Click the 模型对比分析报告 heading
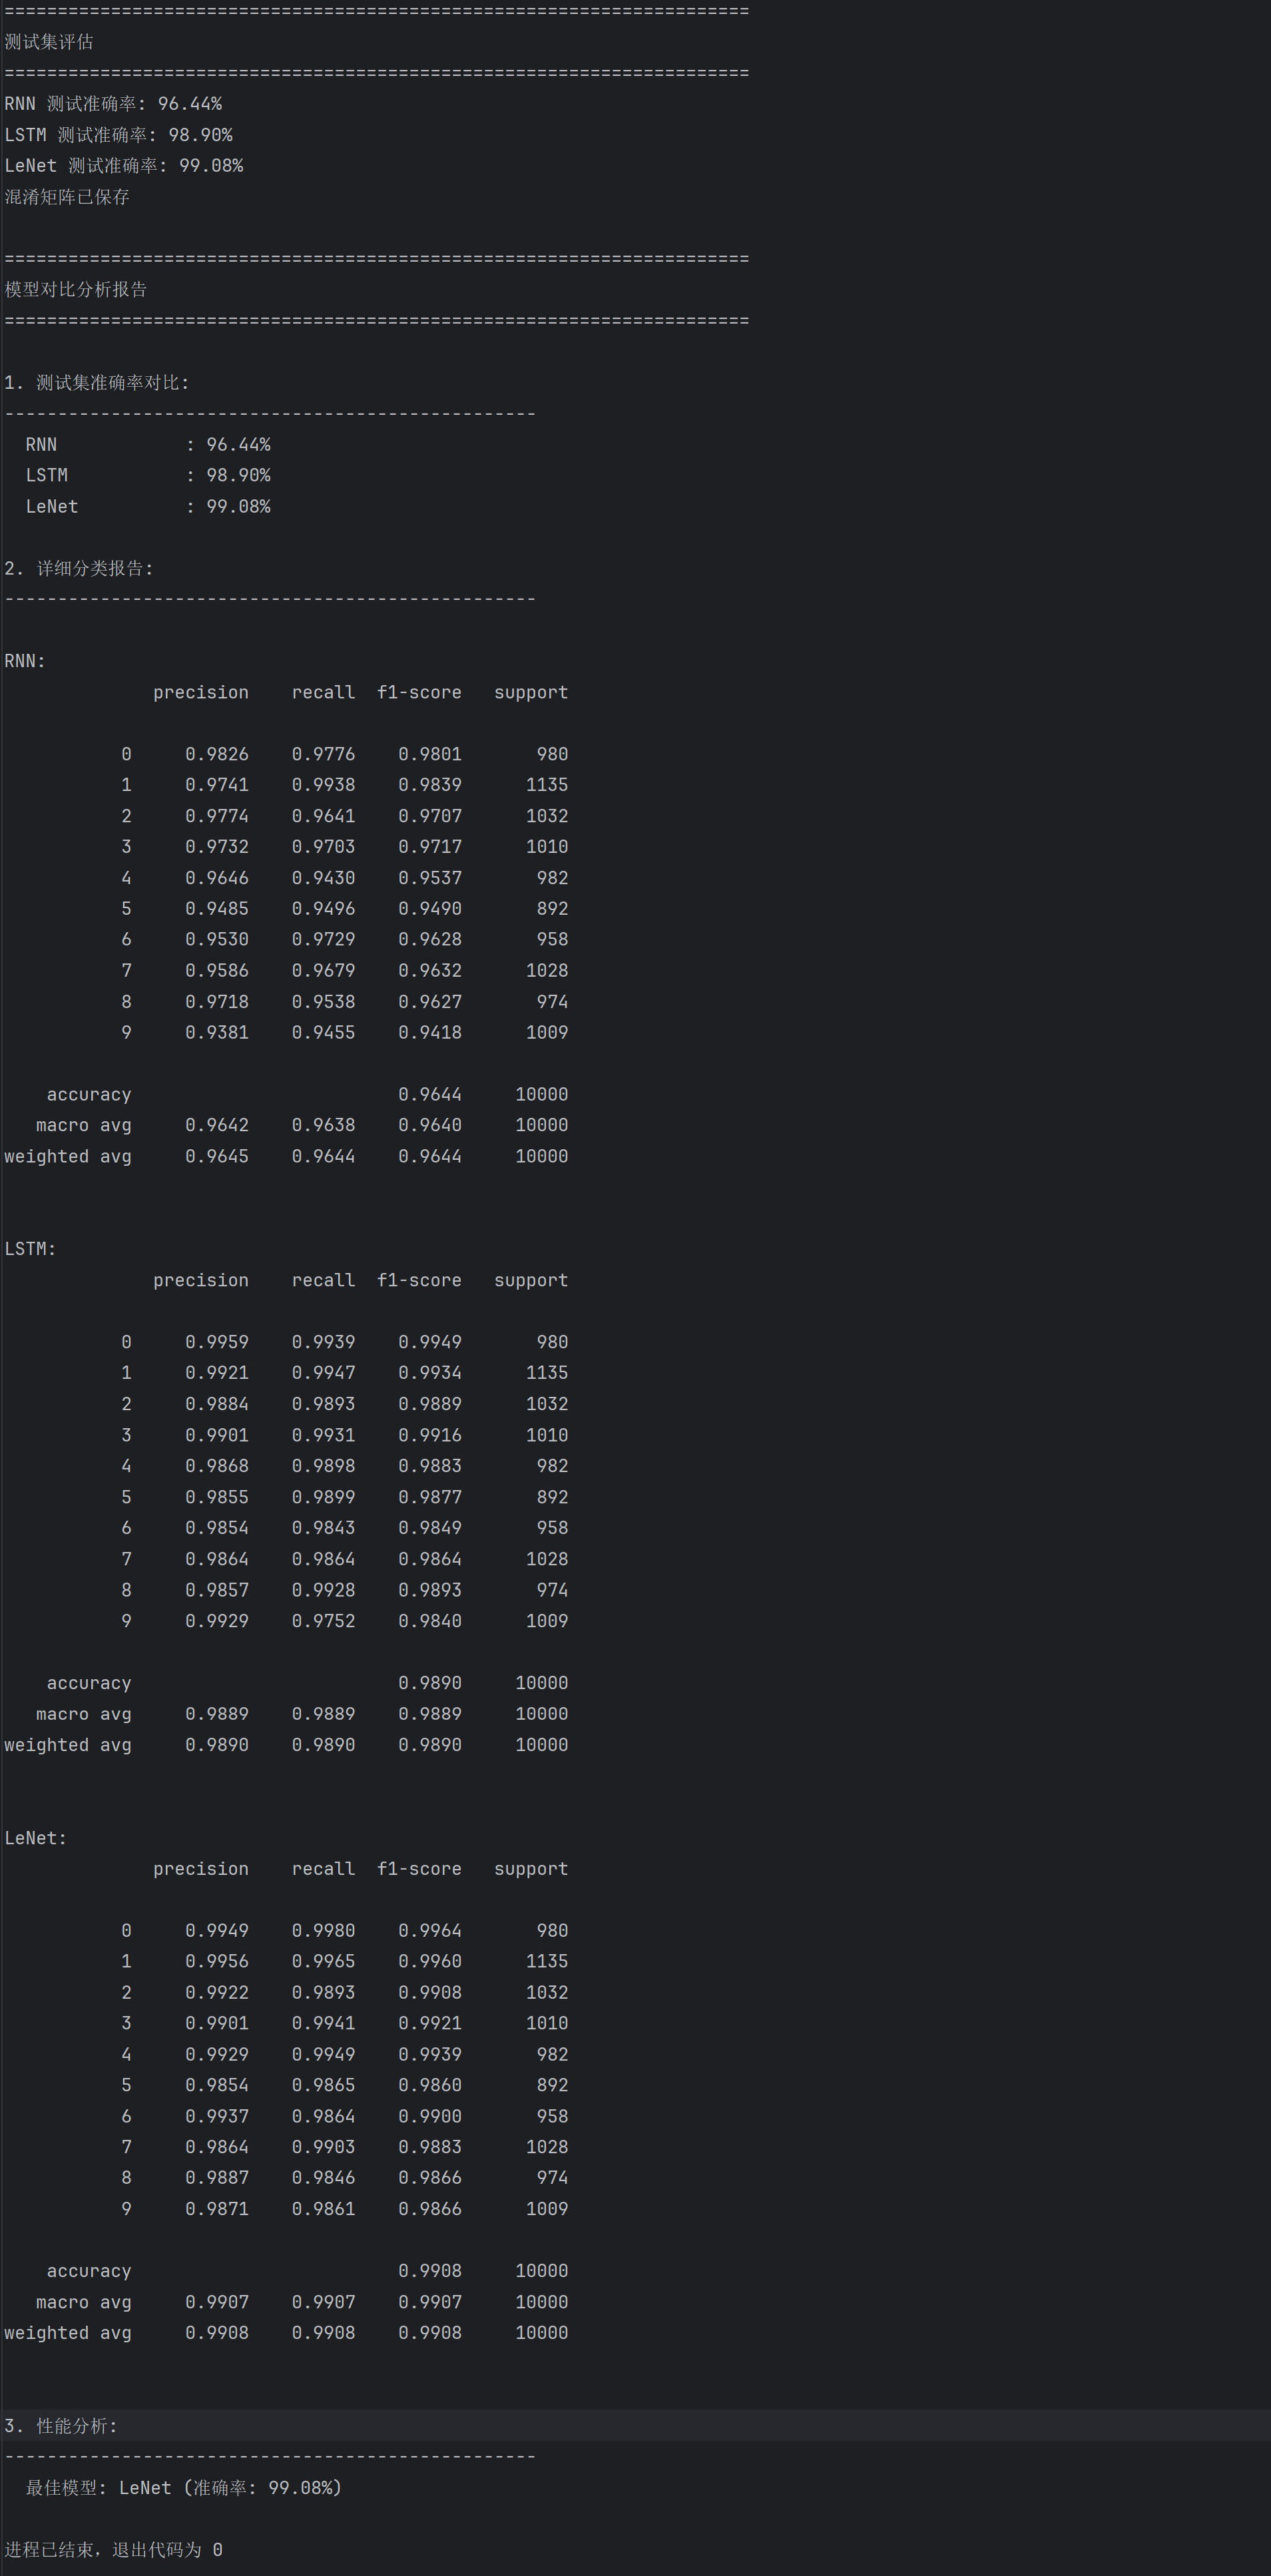1271x2576 pixels. click(76, 289)
